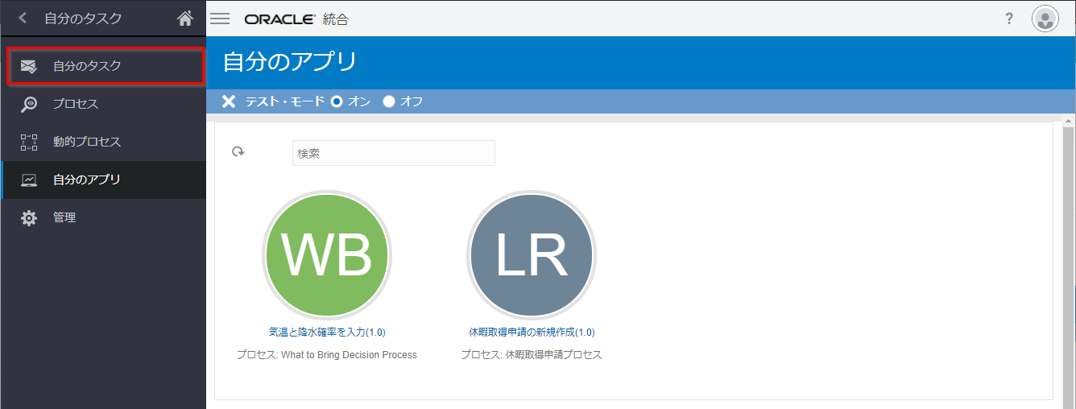Viewport: 1076px width, 409px height.
Task: Close the test mode bar with X
Action: [229, 101]
